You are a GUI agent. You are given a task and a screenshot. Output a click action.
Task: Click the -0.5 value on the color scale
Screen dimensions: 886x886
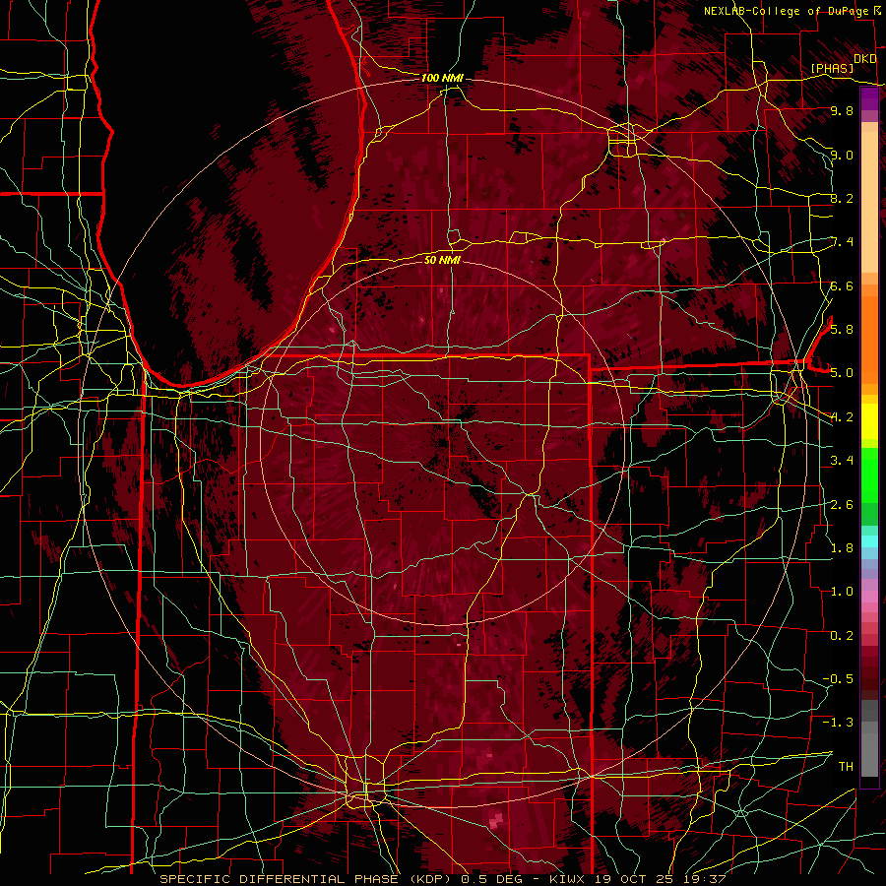coord(838,679)
